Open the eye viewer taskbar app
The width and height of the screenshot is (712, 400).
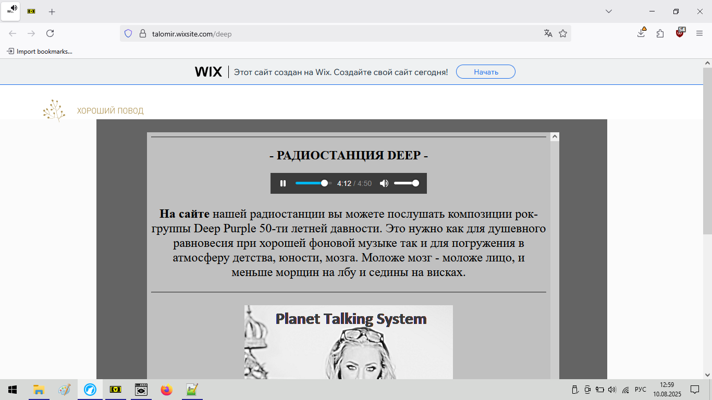[141, 390]
